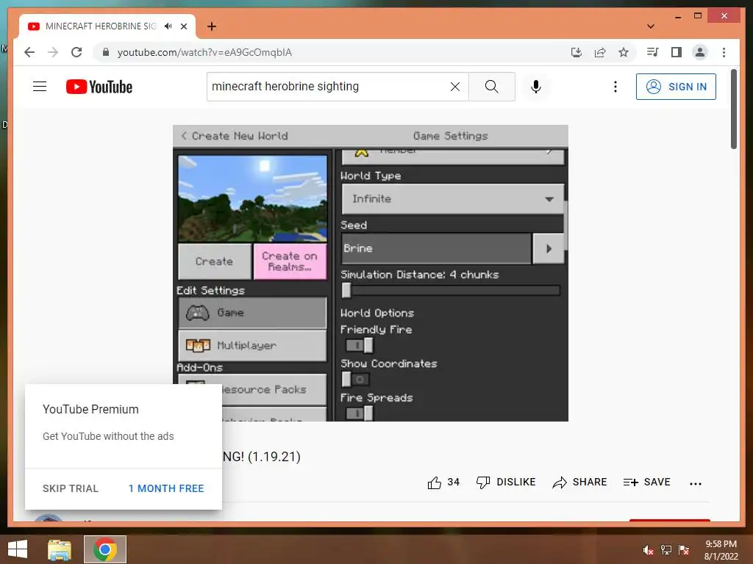SAVE the video to a playlist

tap(646, 482)
